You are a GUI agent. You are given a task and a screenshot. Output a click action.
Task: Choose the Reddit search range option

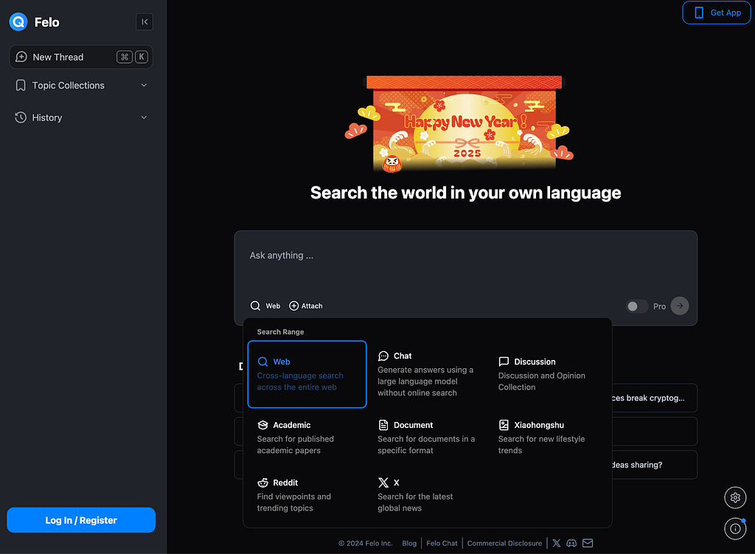[307, 495]
